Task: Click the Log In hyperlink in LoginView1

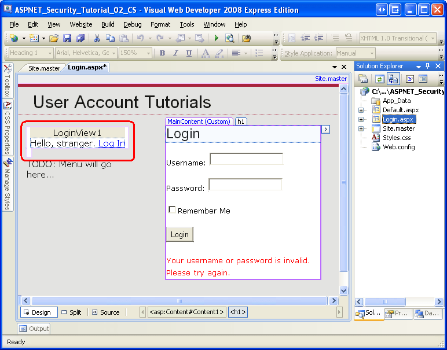Action: pyautogui.click(x=112, y=143)
